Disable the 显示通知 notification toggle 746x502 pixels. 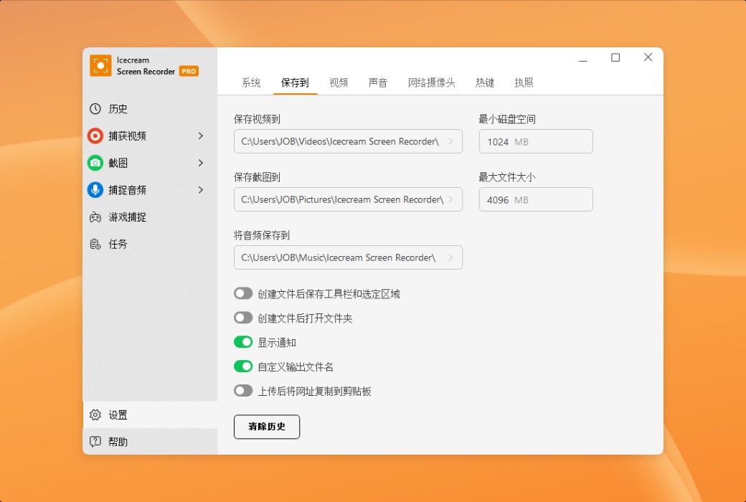pyautogui.click(x=243, y=341)
